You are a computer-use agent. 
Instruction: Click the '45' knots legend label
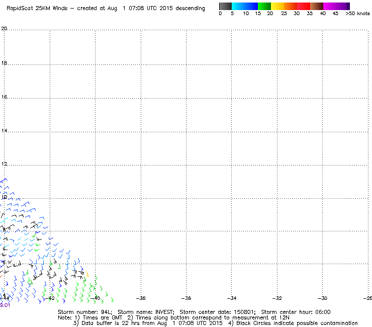point(335,14)
